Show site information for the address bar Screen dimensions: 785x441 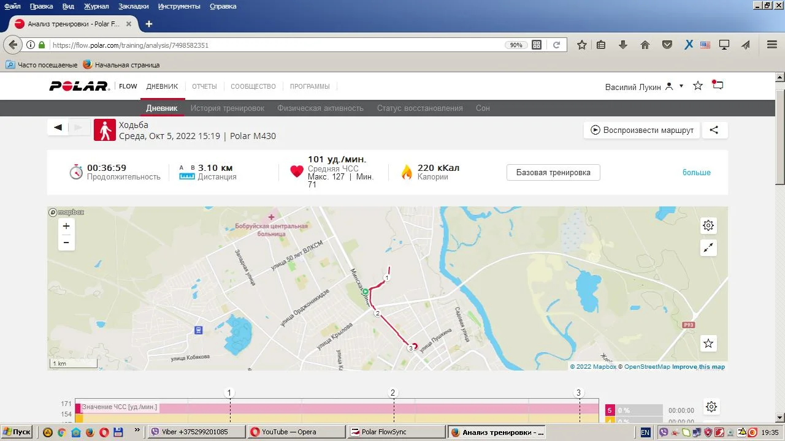tap(31, 45)
